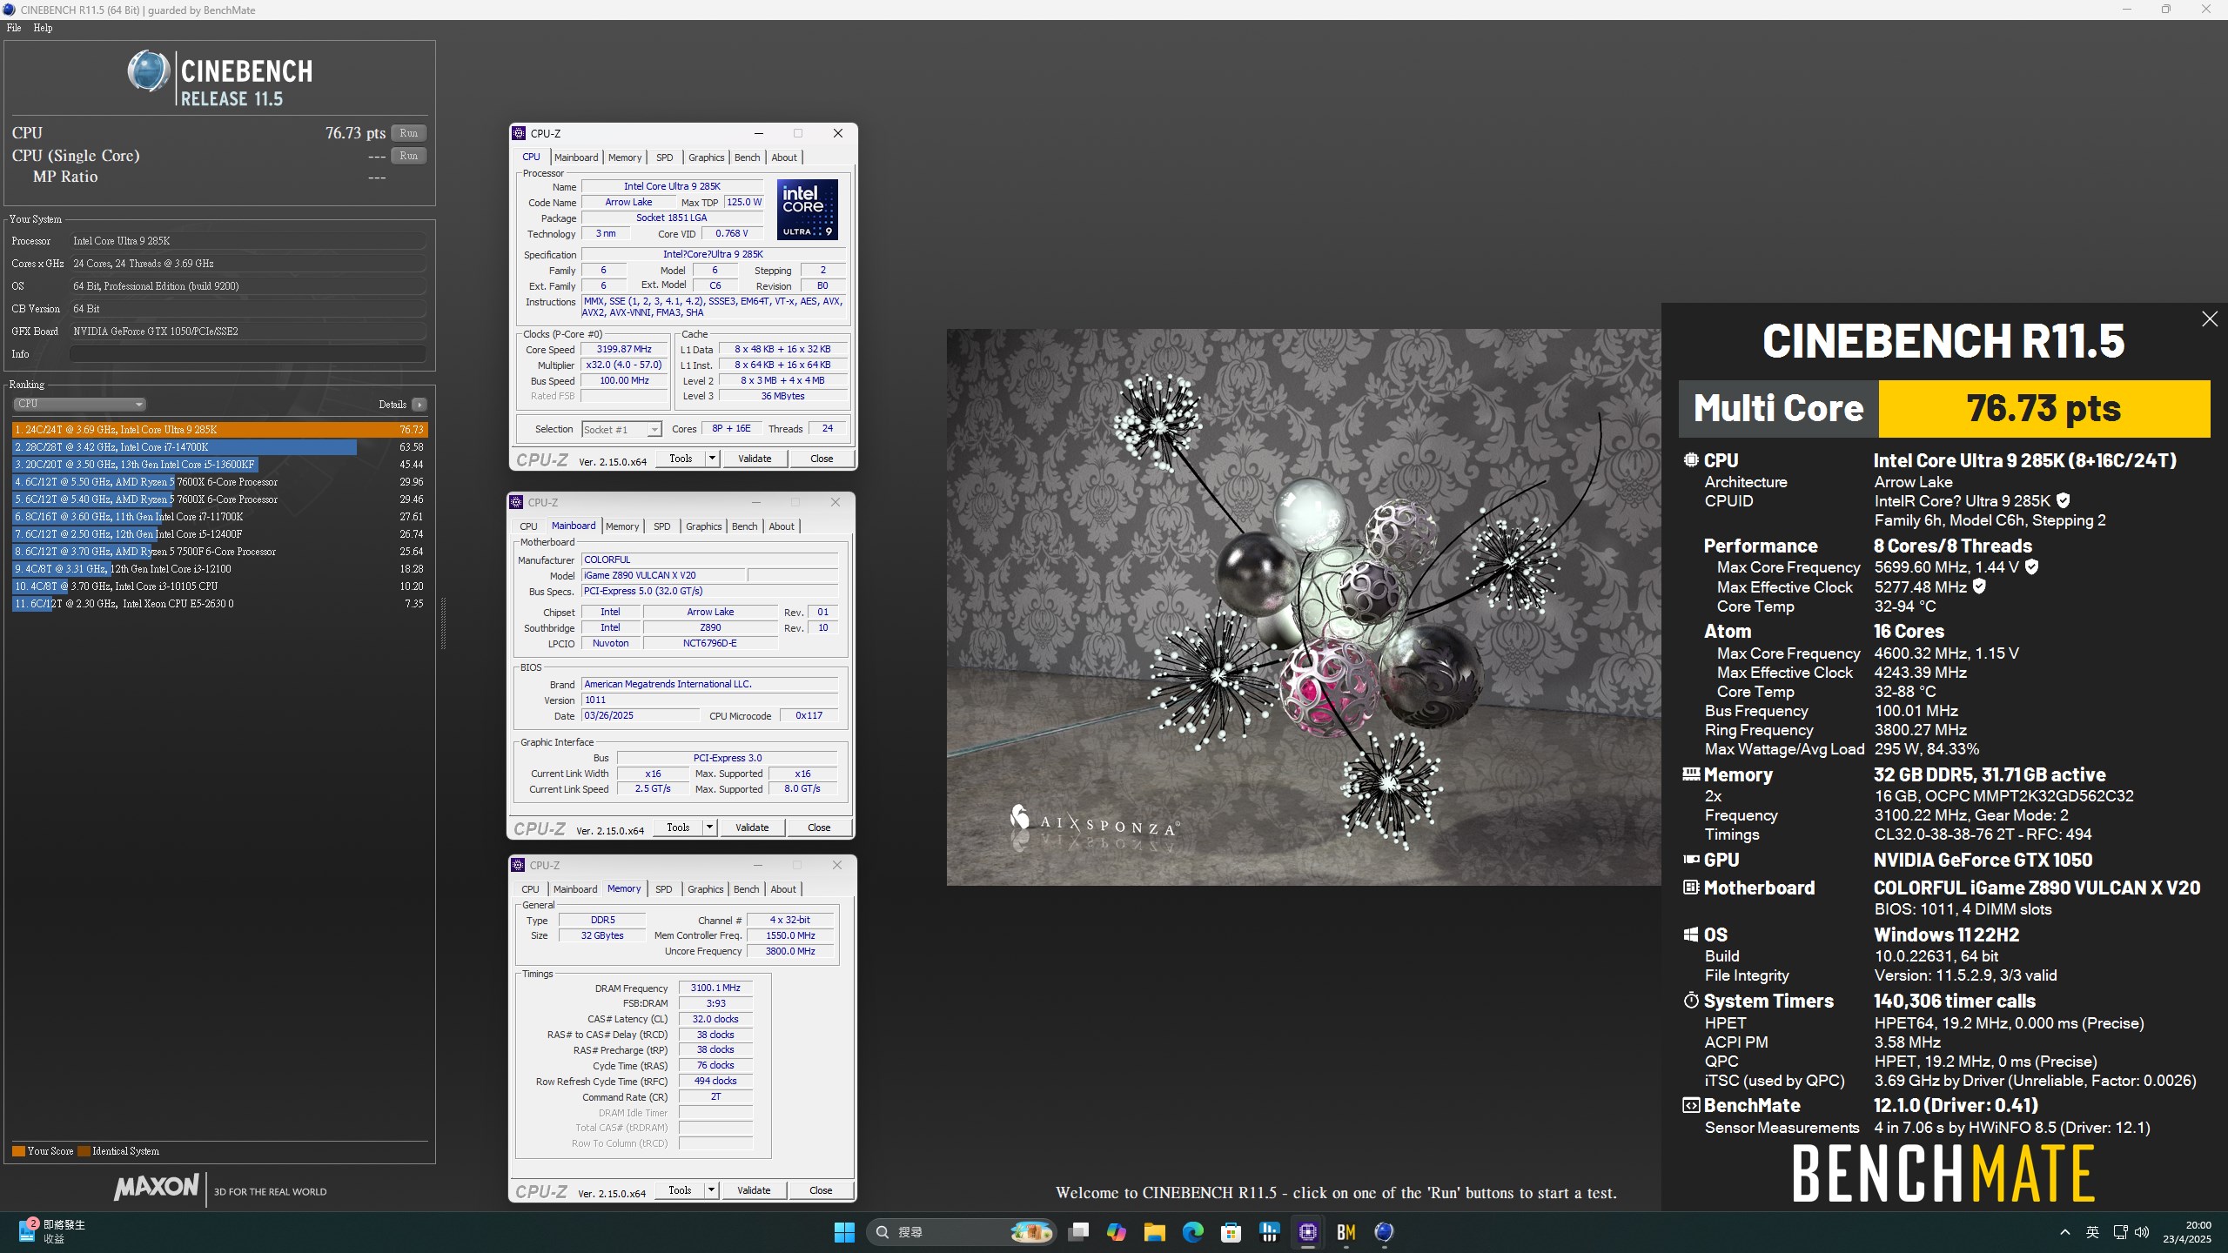Screen dimensions: 2228x1253
Task: Click the Motherboard icon in BenchMate panel
Action: coord(1691,888)
